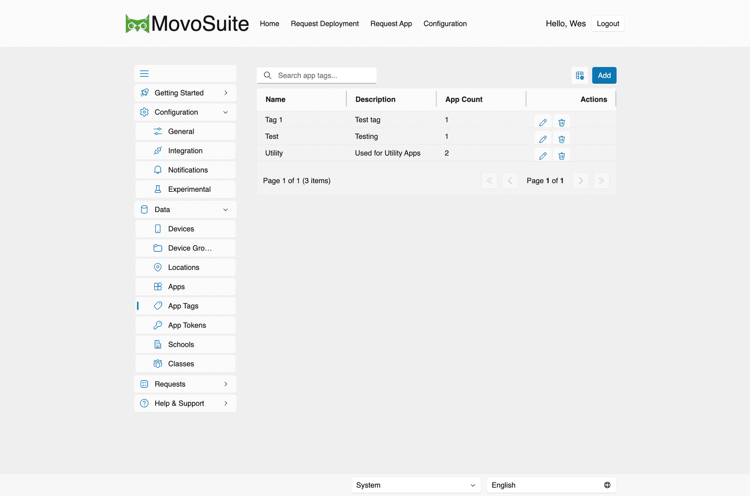Click the blue Add button
This screenshot has width=750, height=496.
(604, 75)
